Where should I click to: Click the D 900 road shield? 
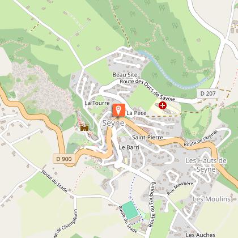point(64,159)
